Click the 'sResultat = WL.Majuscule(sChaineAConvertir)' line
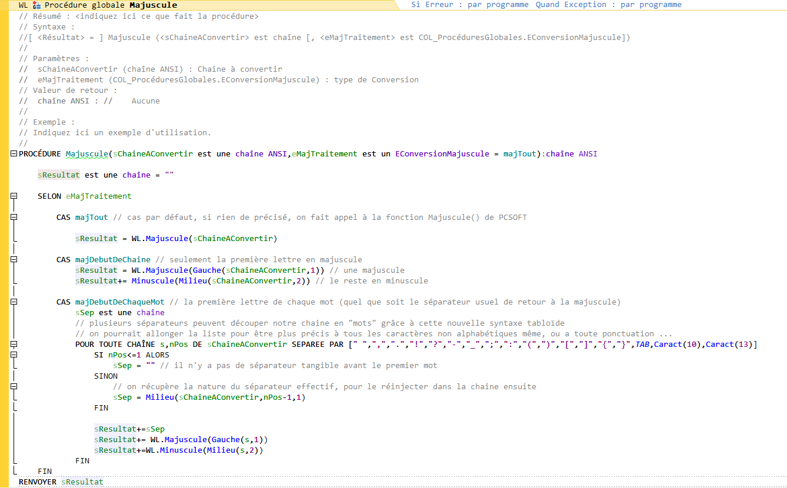 pyautogui.click(x=176, y=239)
